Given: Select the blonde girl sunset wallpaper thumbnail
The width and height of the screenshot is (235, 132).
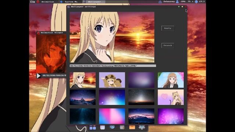Looking at the screenshot, I should [83, 80].
